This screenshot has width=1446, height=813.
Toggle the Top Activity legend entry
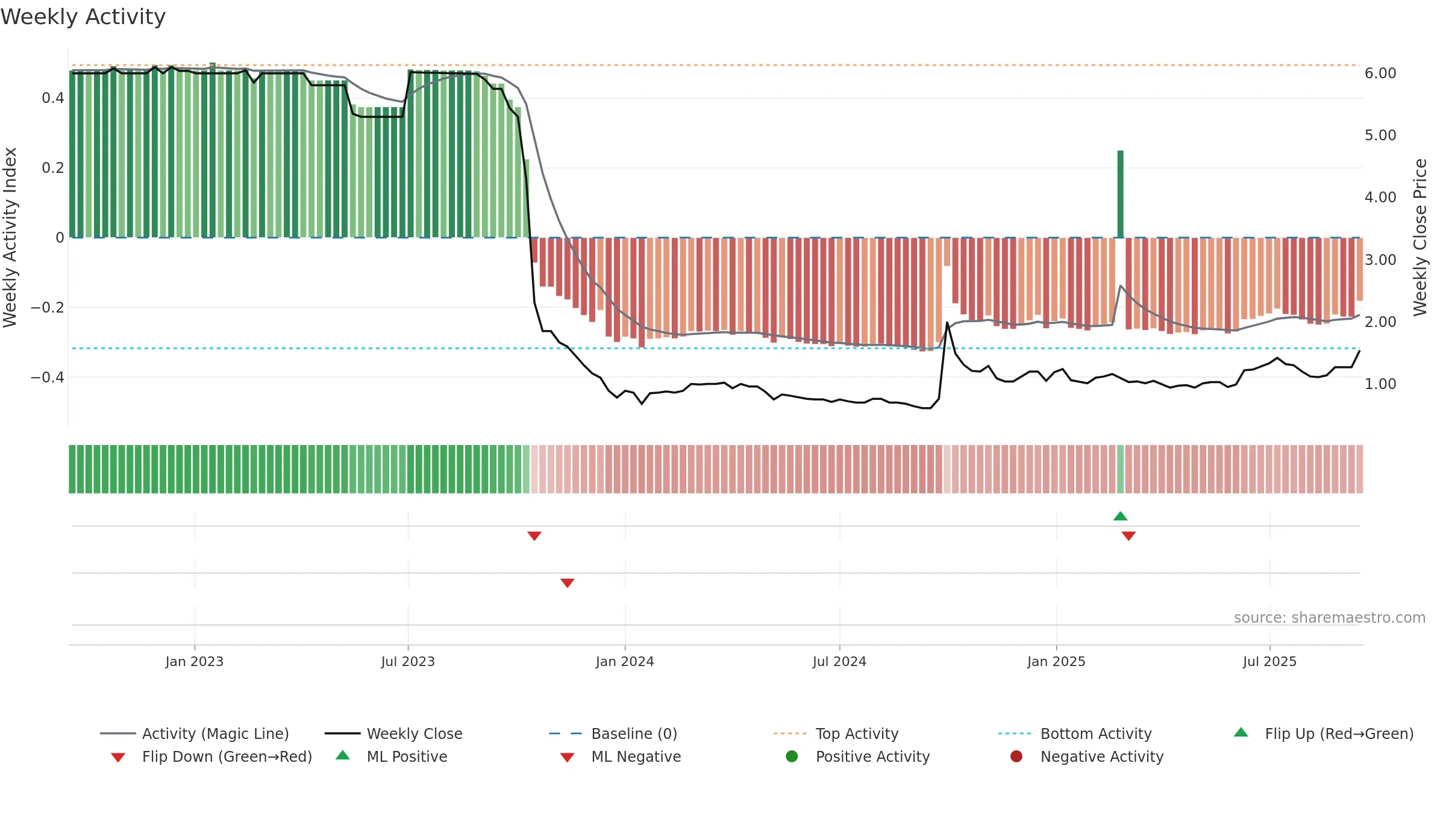click(836, 734)
